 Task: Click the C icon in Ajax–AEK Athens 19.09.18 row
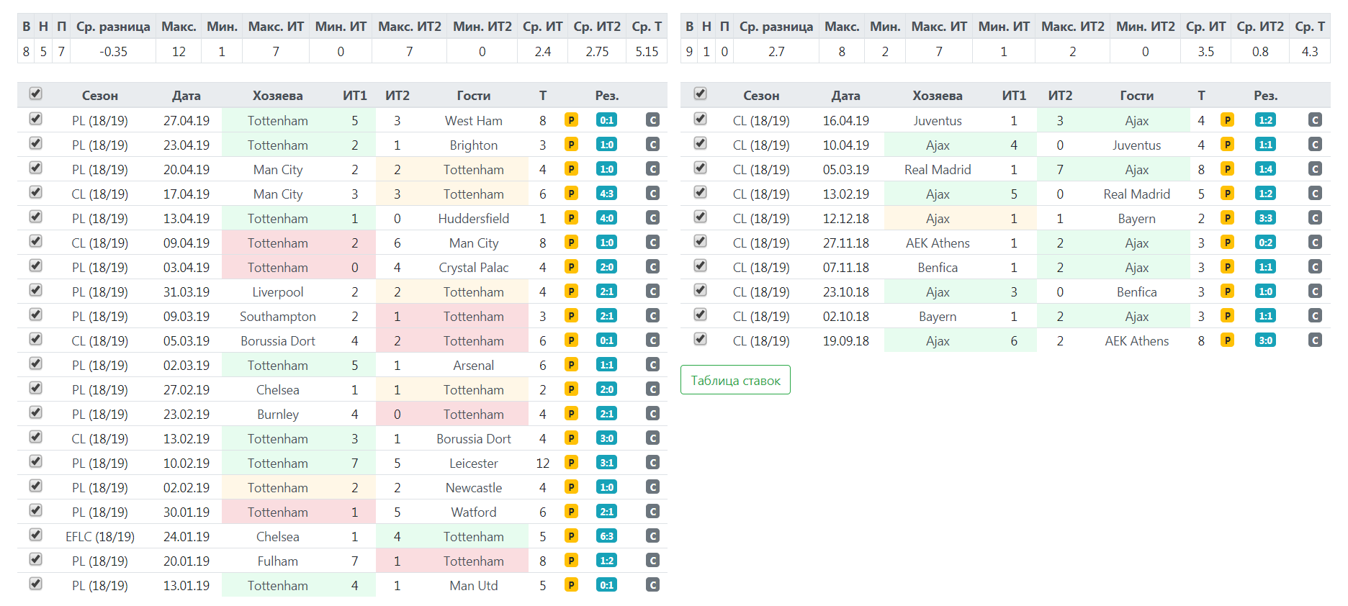tap(1315, 340)
